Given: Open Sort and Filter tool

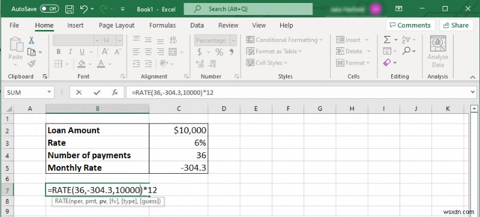Looking at the screenshot, I should point(406,40).
